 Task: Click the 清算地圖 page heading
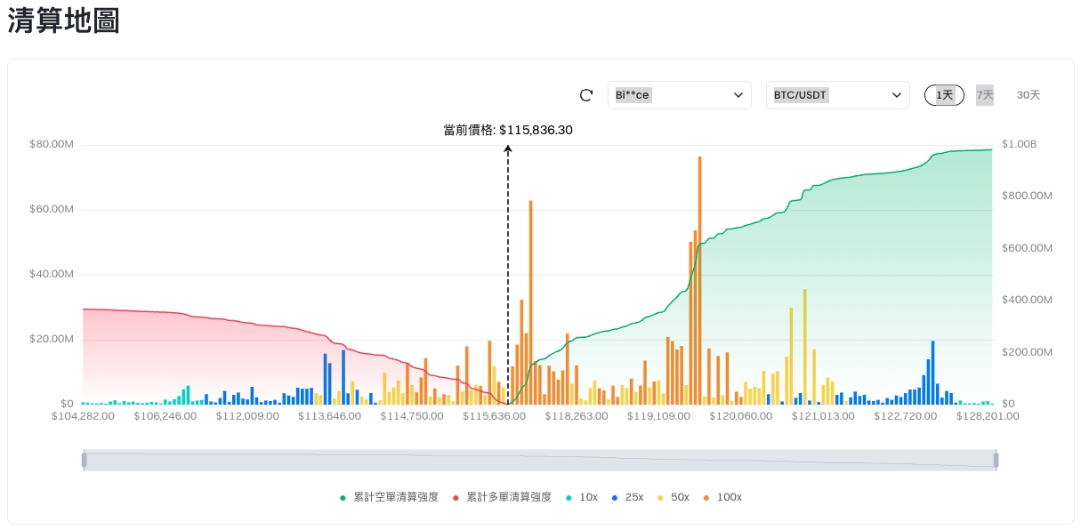[64, 22]
